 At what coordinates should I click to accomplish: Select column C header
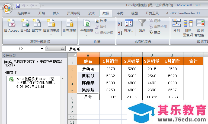132,55
